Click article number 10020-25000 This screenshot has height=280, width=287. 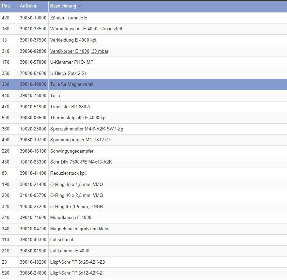(x=33, y=129)
